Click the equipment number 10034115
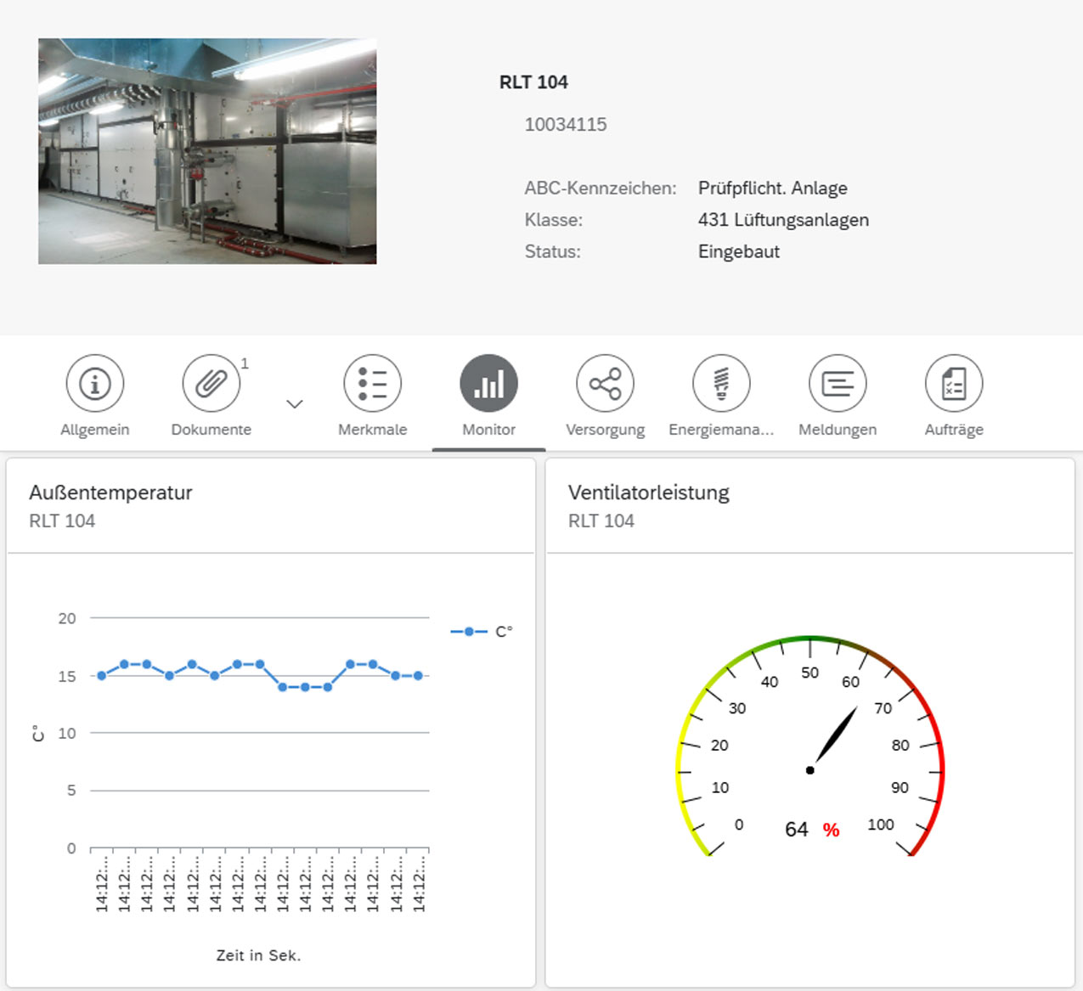This screenshot has height=991, width=1083. pyautogui.click(x=566, y=125)
